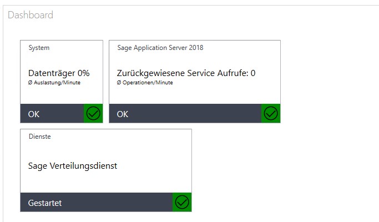Click the Zurückgewiesene Service Aufrufe metric
The width and height of the screenshot is (379, 222).
pyautogui.click(x=186, y=73)
